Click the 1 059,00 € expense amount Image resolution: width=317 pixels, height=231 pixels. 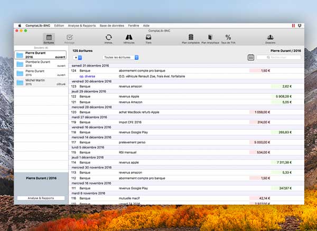tap(262, 112)
